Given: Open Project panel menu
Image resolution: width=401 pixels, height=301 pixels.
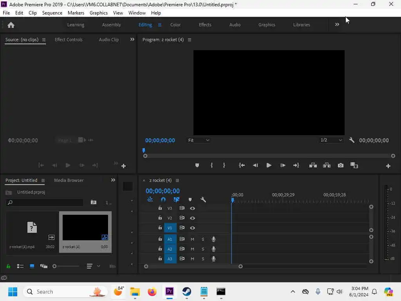Looking at the screenshot, I should pyautogui.click(x=43, y=180).
